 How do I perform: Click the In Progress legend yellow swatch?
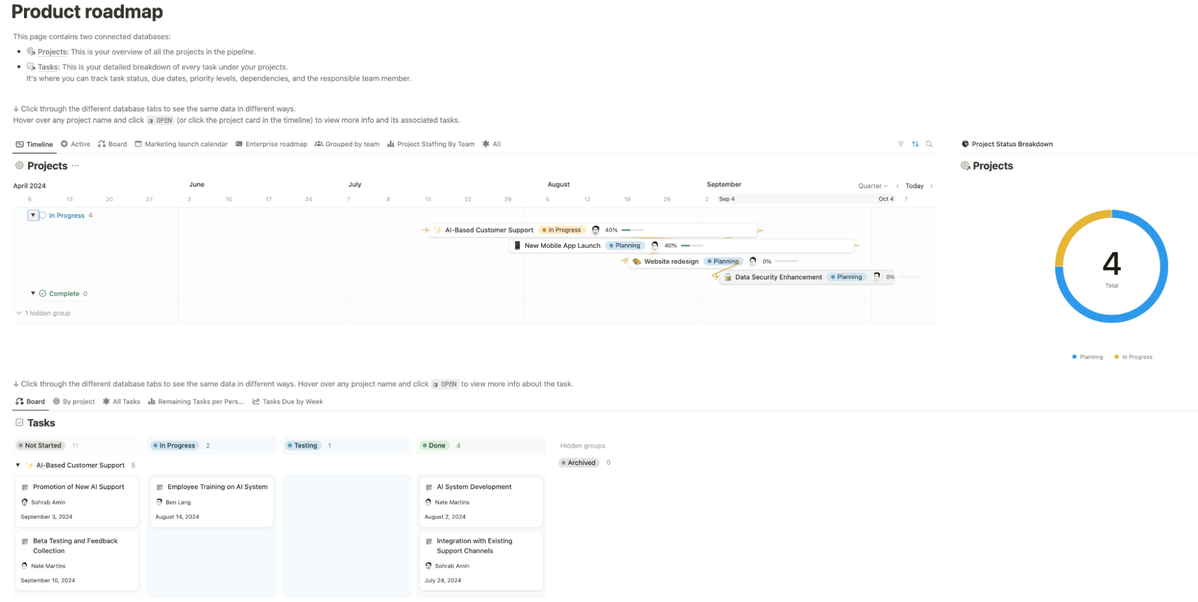click(x=1116, y=357)
